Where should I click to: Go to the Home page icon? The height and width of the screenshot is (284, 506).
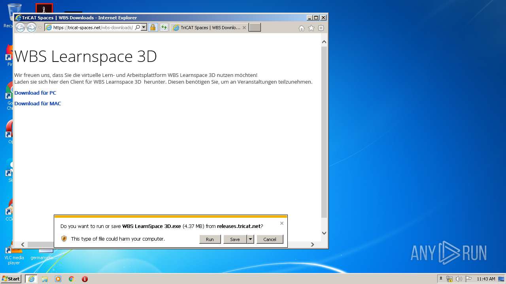click(302, 28)
